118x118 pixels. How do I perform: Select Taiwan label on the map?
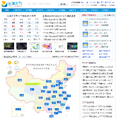coord(68,108)
